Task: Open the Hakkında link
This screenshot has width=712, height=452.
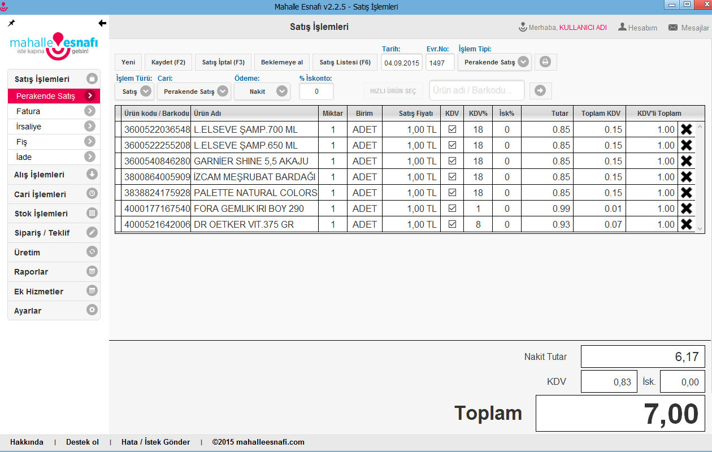Action: coord(27,442)
